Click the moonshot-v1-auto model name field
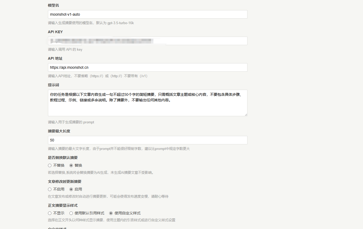363x229 pixels. [x=147, y=14]
